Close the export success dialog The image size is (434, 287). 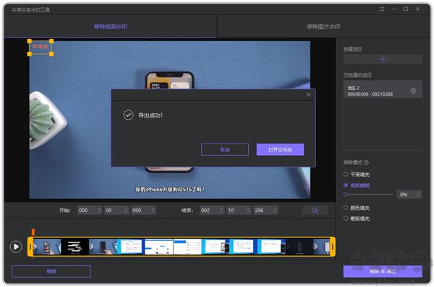309,94
